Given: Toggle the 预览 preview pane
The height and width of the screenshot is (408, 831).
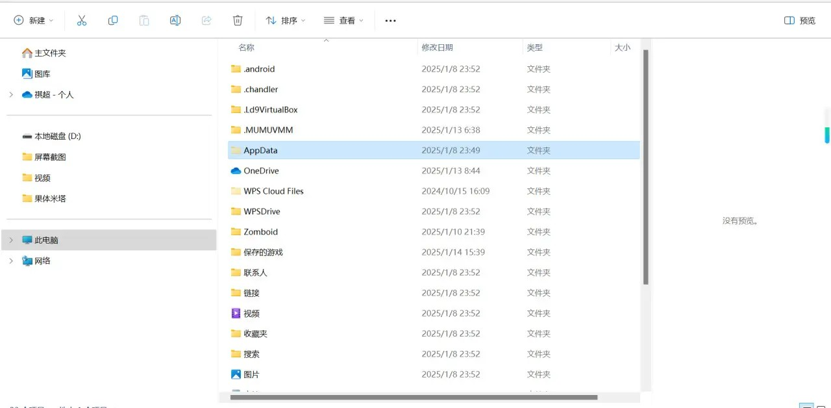Looking at the screenshot, I should [x=800, y=21].
